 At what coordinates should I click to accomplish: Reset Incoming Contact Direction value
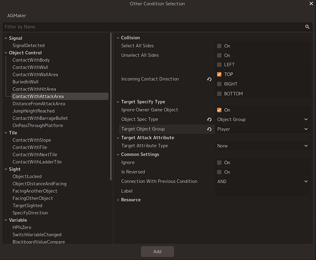[x=209, y=79]
